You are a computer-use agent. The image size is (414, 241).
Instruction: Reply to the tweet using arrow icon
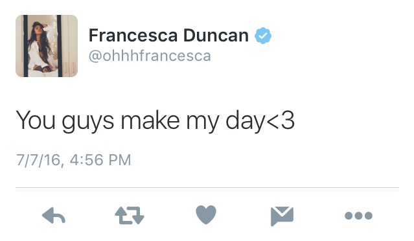[54, 215]
